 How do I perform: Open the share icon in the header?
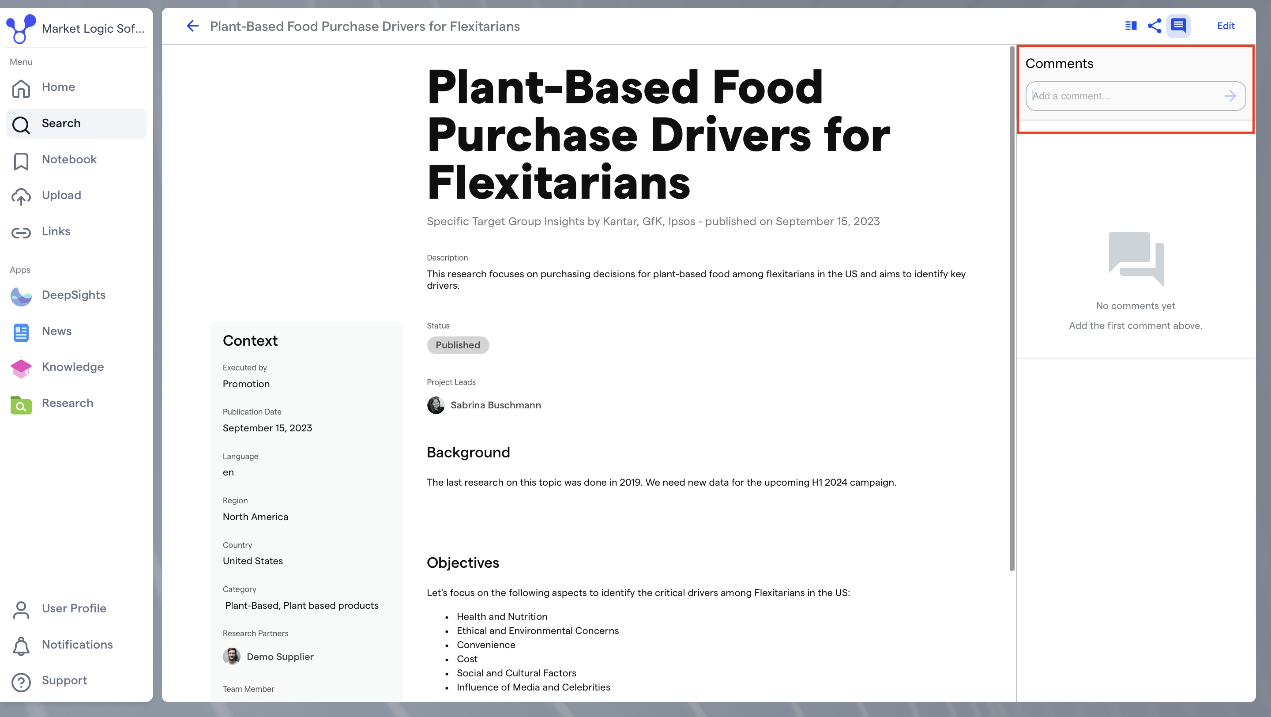[1154, 26]
